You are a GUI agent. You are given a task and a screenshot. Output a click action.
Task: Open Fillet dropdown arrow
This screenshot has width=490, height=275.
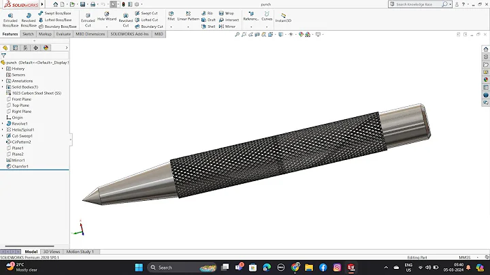coord(171,27)
